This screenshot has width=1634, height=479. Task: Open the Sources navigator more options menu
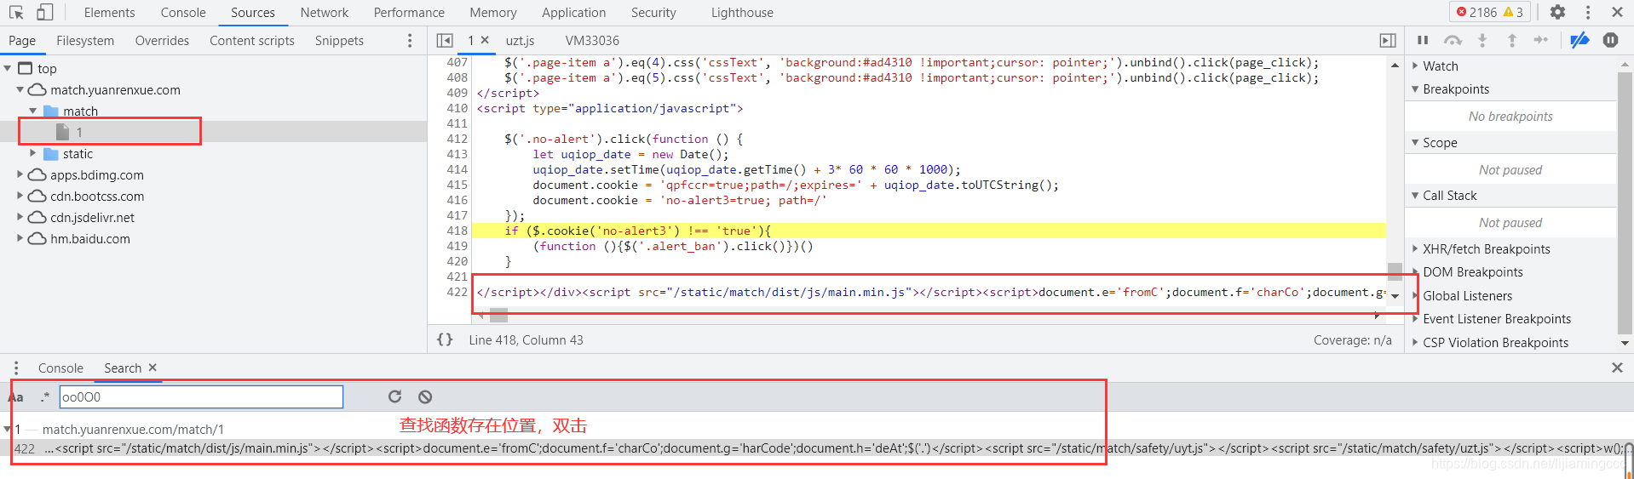coord(410,40)
